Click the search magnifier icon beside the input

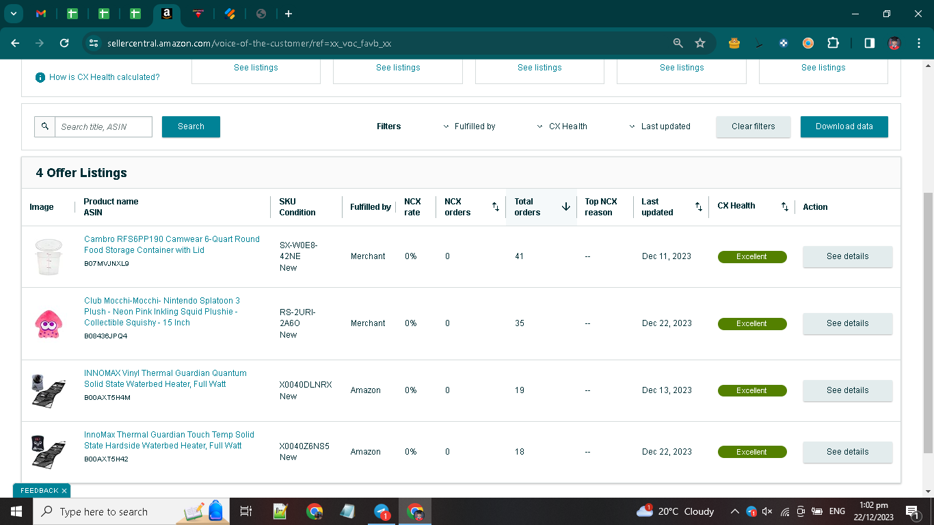click(44, 126)
